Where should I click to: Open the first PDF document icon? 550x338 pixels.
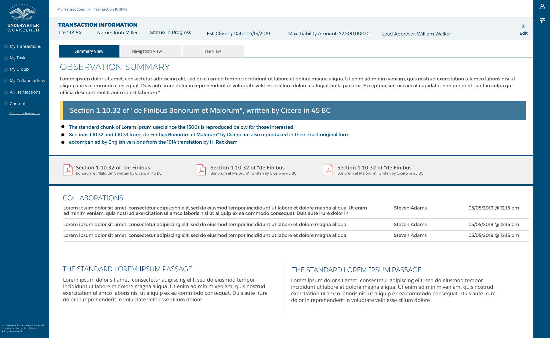coord(68,170)
